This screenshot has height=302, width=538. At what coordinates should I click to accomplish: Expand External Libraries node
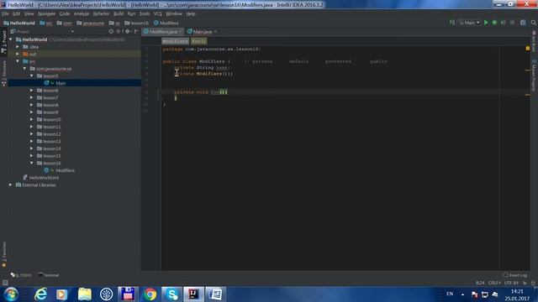(x=11, y=185)
